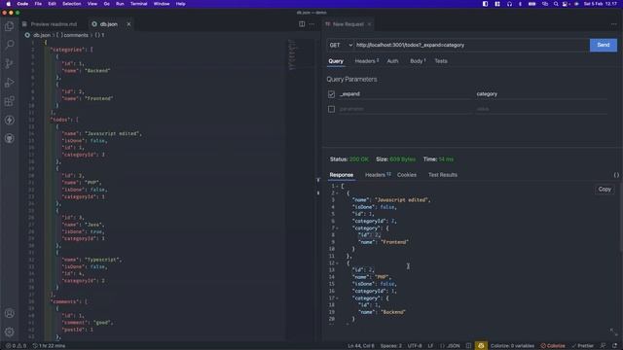Open the Manage gear icon
The height and width of the screenshot is (350, 623).
click(9, 332)
